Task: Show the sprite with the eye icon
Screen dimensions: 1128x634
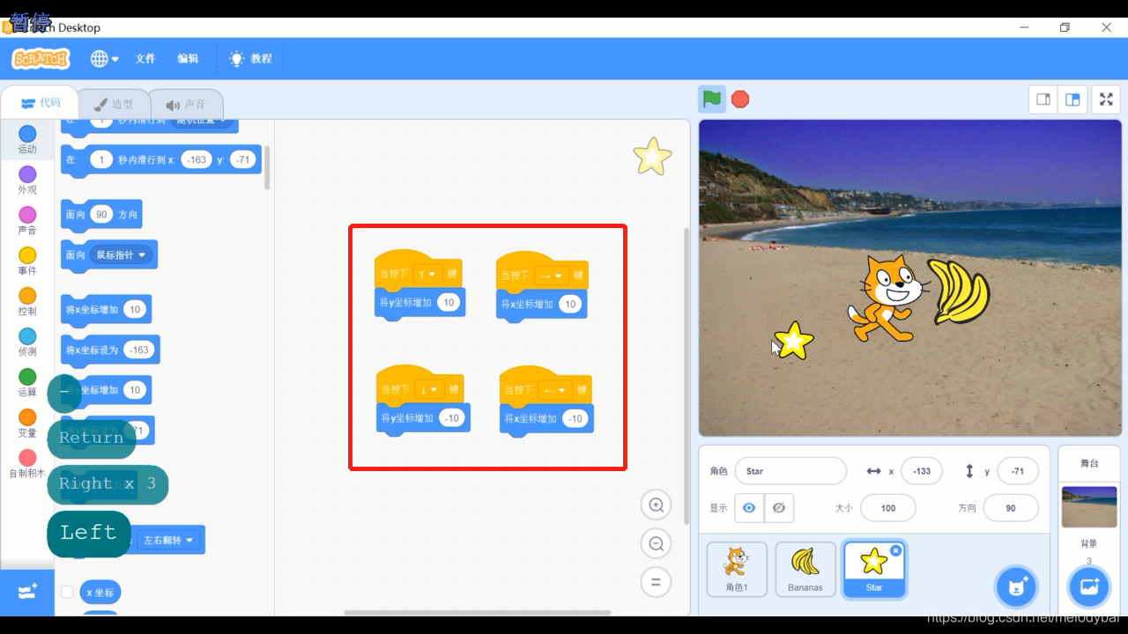Action: coord(749,508)
